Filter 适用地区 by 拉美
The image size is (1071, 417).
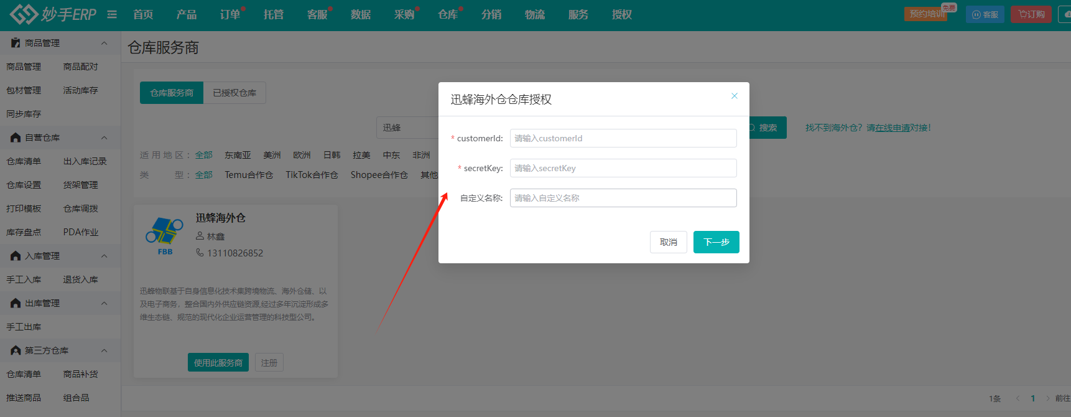click(x=361, y=155)
